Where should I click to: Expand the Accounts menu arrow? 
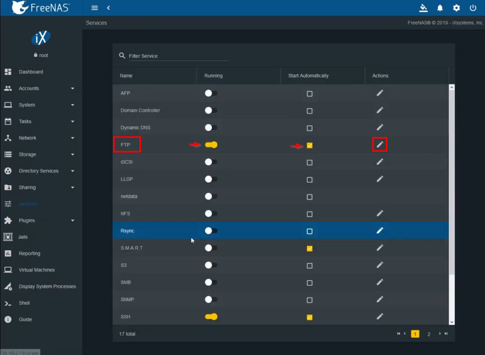click(x=72, y=89)
